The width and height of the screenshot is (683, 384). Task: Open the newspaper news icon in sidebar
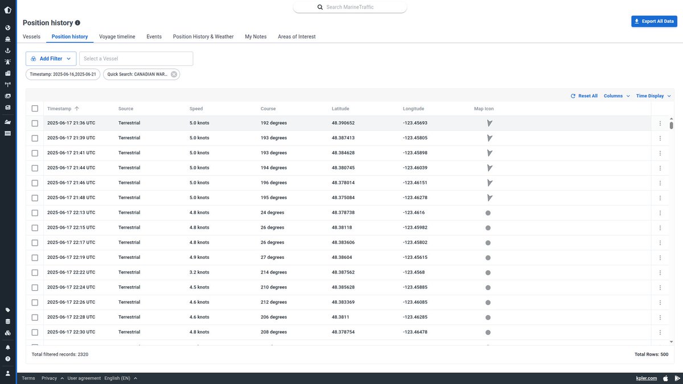pyautogui.click(x=8, y=107)
